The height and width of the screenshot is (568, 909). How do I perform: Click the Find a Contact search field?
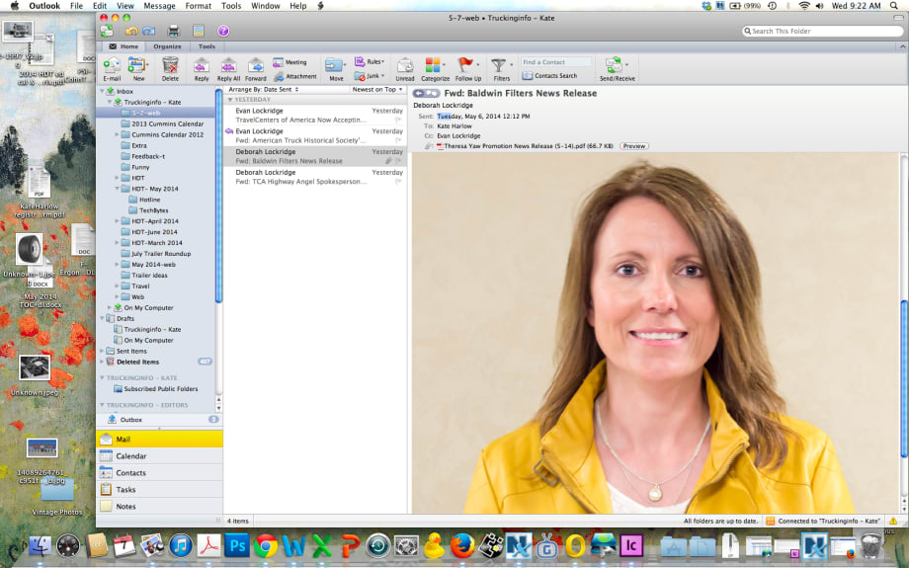point(556,62)
